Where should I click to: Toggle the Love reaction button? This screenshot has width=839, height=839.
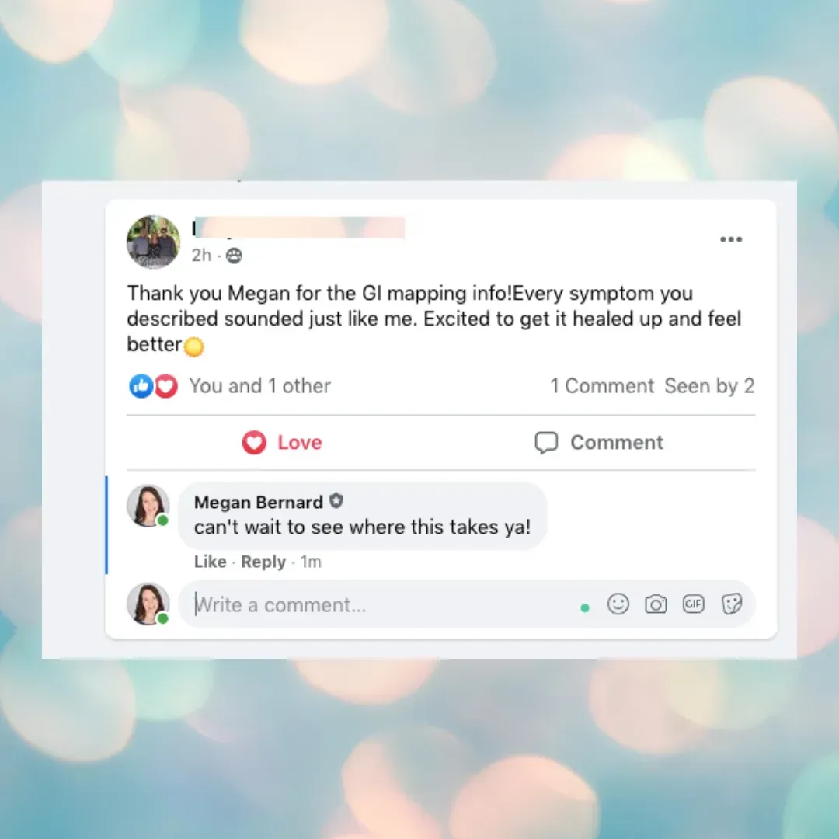coord(282,443)
